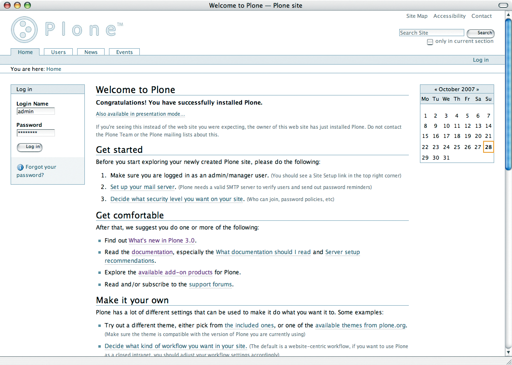Click the Get started heading
Screen dimensions: 512x365
click(x=119, y=149)
